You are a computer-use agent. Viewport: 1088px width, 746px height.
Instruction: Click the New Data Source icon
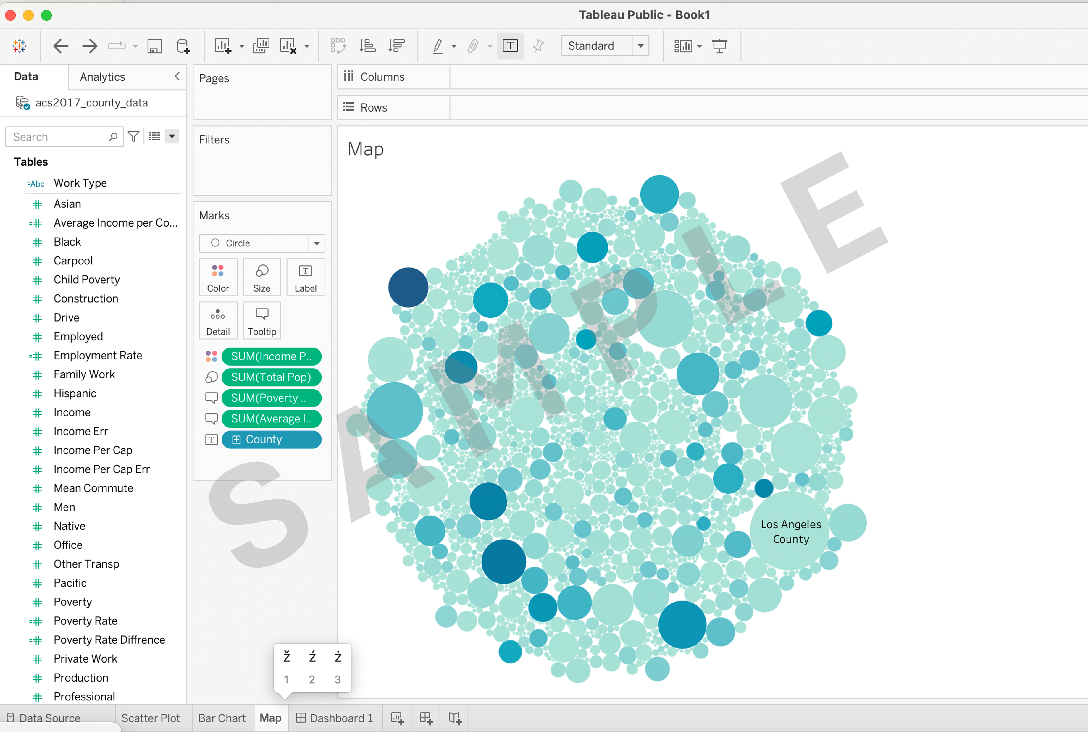(183, 46)
